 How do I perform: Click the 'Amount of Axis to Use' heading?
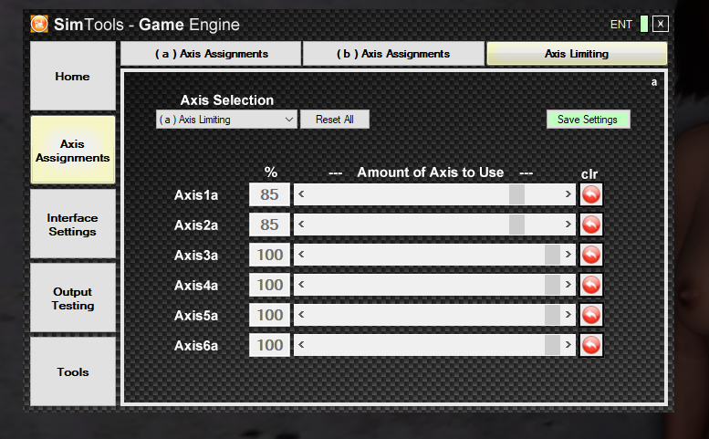(x=431, y=172)
